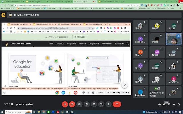Open new tab plus in shared Chrome window
The height and width of the screenshot is (114, 183).
click(x=110, y=24)
